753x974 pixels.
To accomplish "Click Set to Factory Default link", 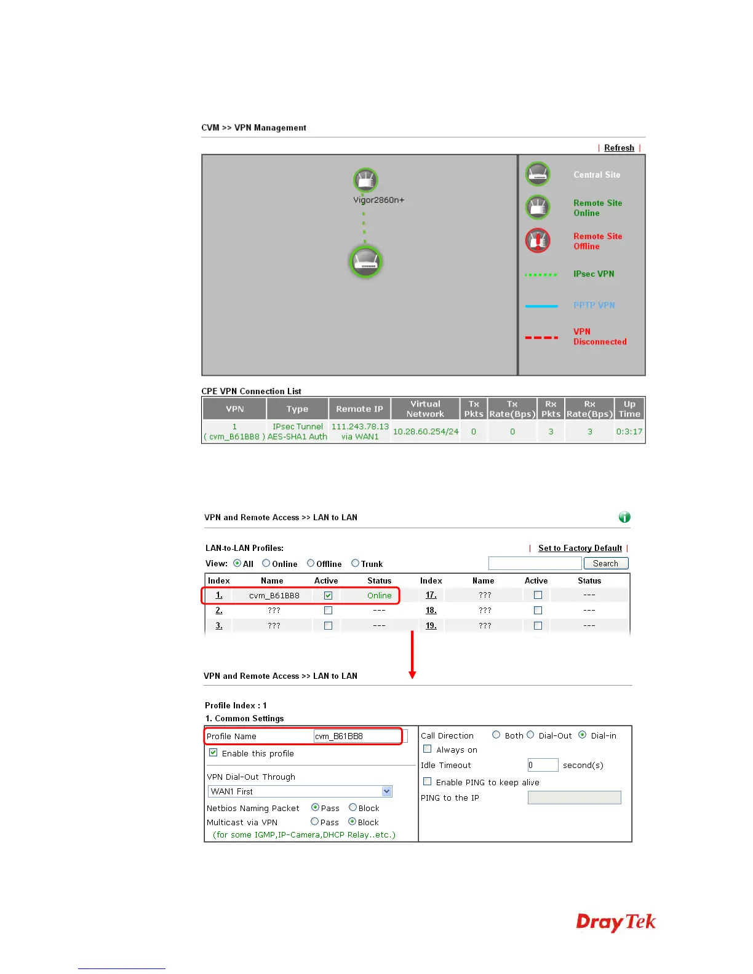I will pos(580,548).
